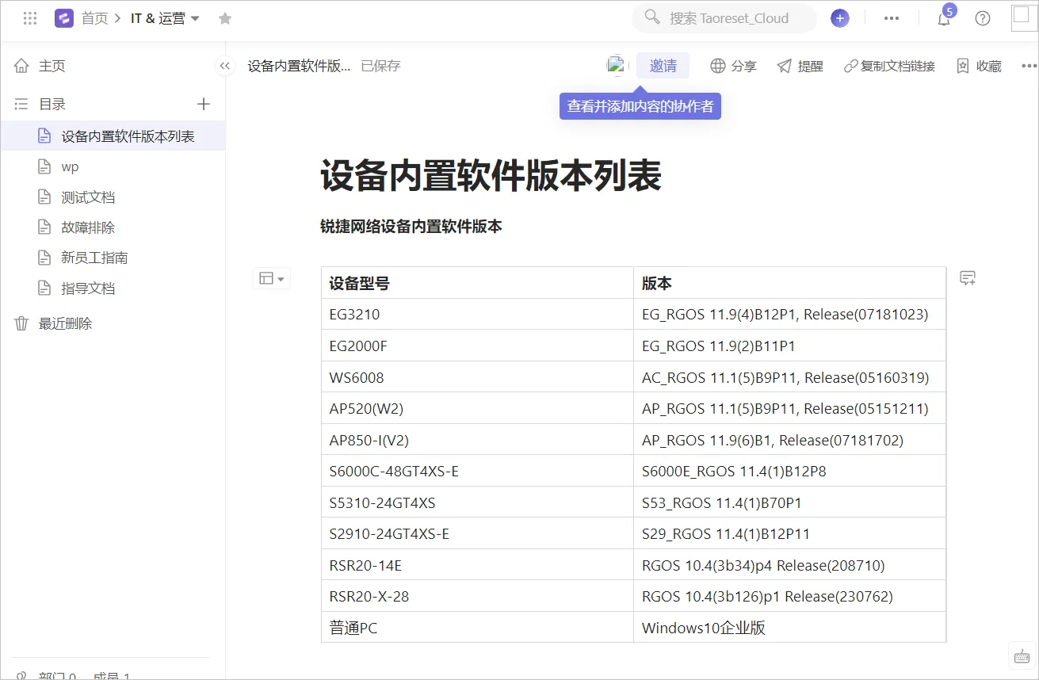
Task: Select the RSR20-X-28 cell
Action: click(x=477, y=596)
